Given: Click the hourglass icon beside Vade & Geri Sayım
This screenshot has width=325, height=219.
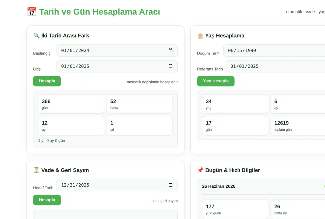Looking at the screenshot, I should pos(36,170).
